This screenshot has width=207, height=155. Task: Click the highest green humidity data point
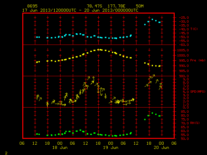pos(152,113)
